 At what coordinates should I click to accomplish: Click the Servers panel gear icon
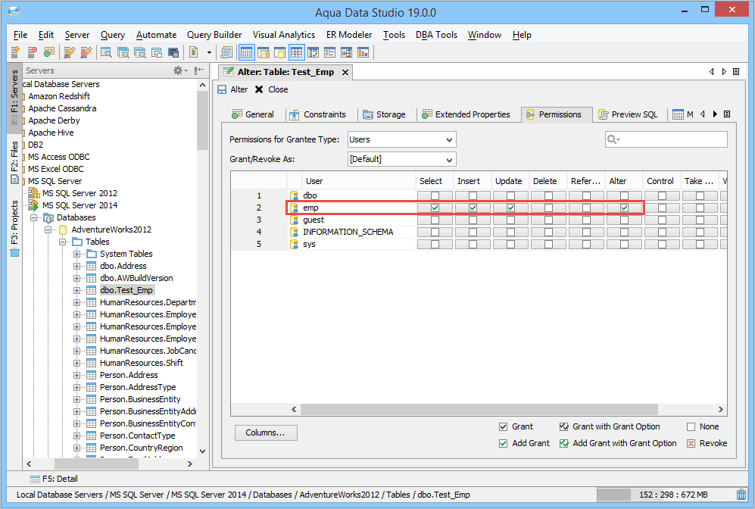coord(179,70)
